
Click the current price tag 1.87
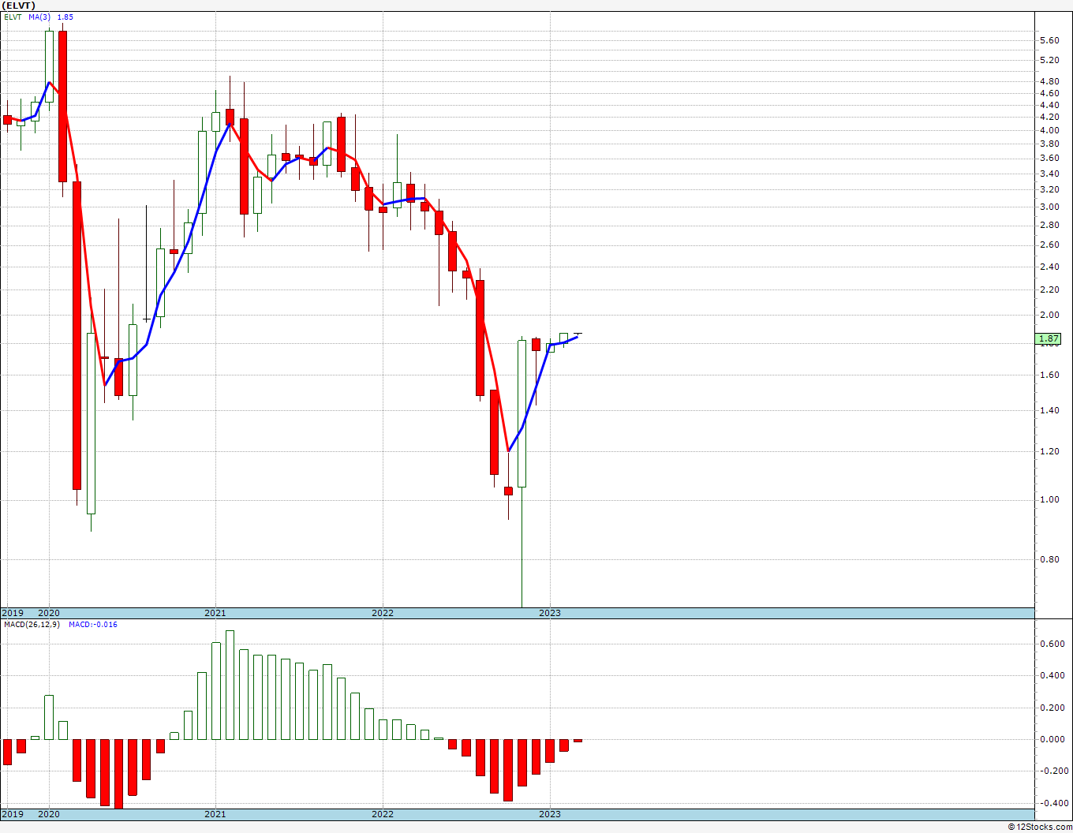coord(1048,338)
